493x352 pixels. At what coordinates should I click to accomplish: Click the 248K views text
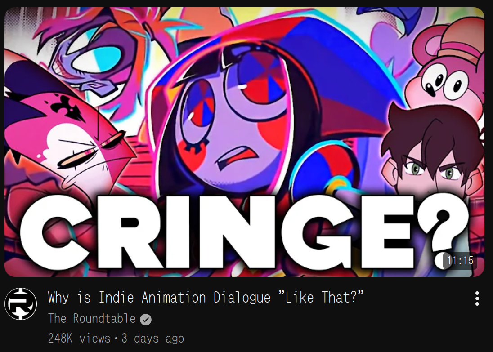pyautogui.click(x=79, y=339)
